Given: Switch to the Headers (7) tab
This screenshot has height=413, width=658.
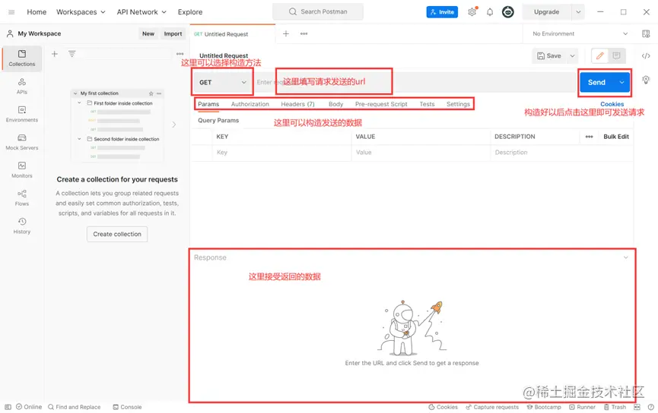Looking at the screenshot, I should [298, 104].
